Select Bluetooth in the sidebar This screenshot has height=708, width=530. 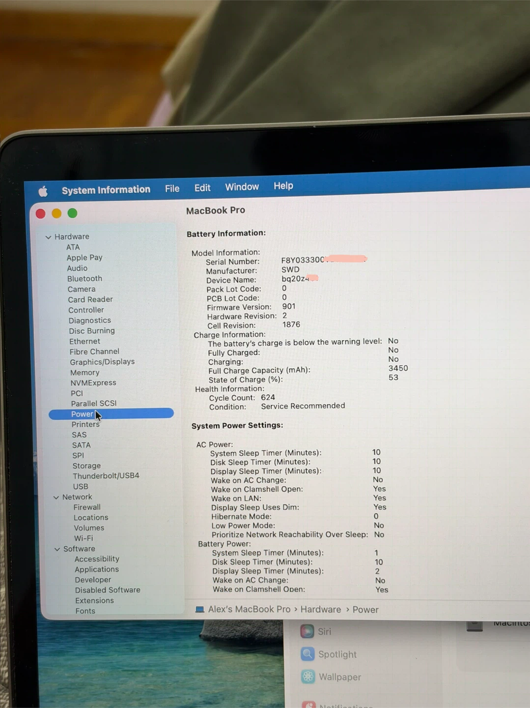84,279
